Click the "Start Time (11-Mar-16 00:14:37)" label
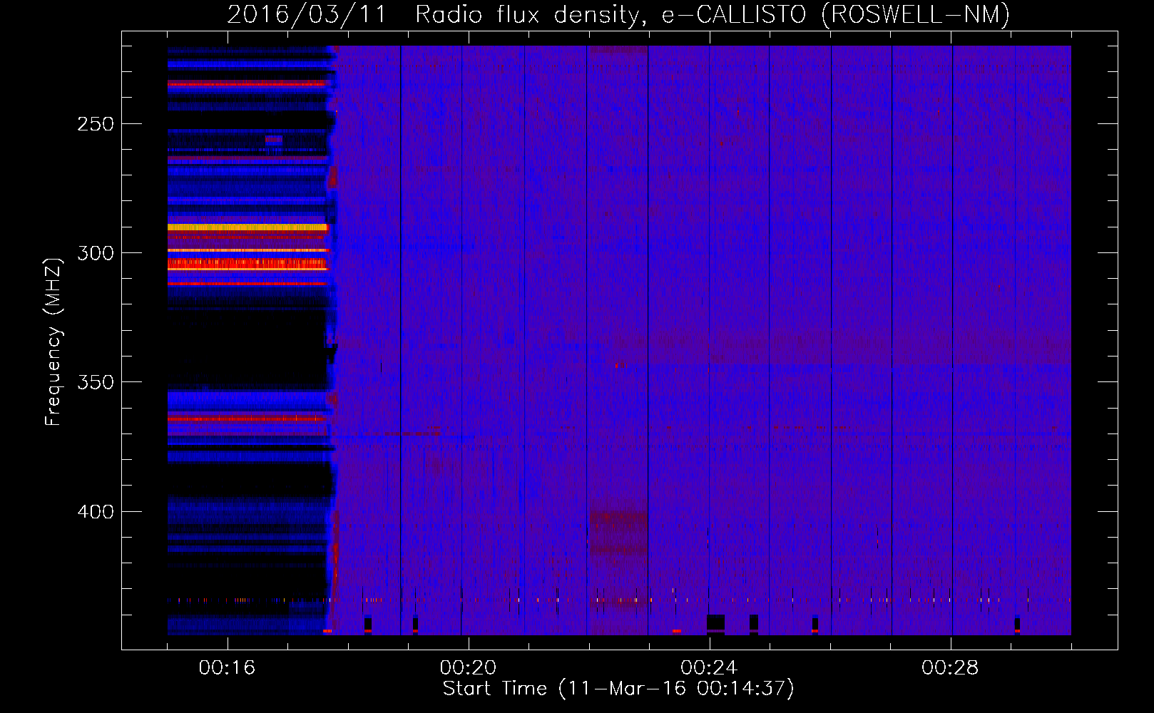This screenshot has height=713, width=1154. [x=618, y=689]
